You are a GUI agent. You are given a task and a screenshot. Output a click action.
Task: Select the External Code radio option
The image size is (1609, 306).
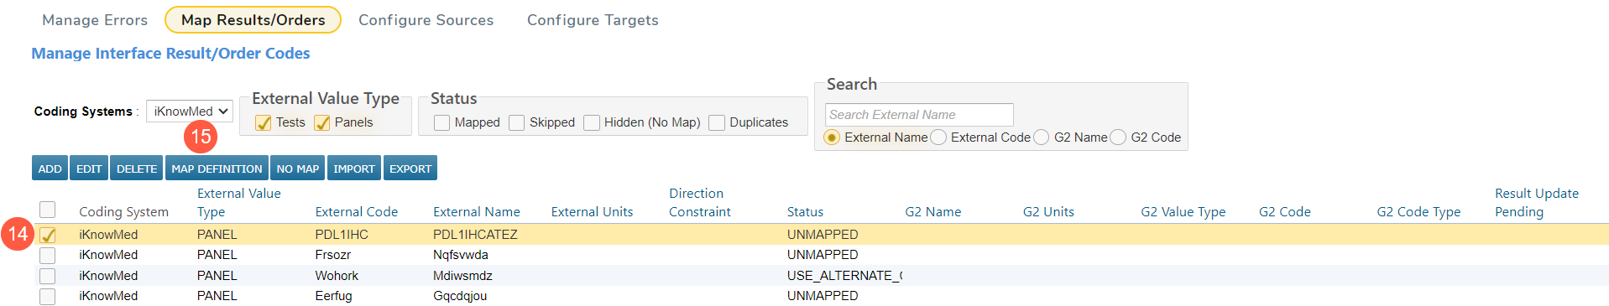(938, 137)
